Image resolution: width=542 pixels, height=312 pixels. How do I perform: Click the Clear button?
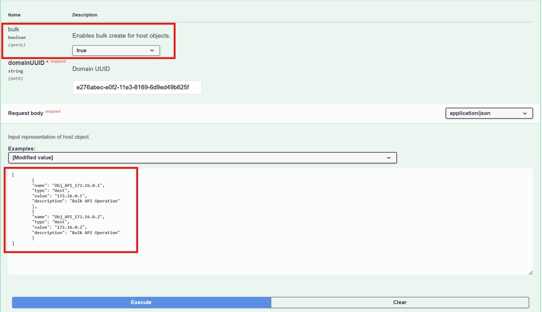(x=400, y=302)
